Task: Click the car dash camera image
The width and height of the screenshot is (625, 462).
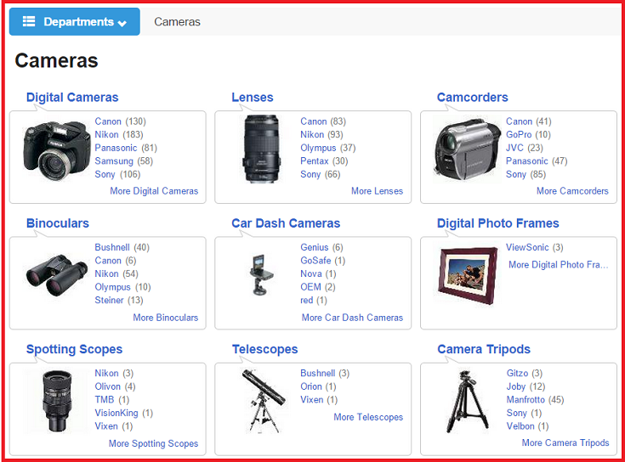Action: coord(262,275)
